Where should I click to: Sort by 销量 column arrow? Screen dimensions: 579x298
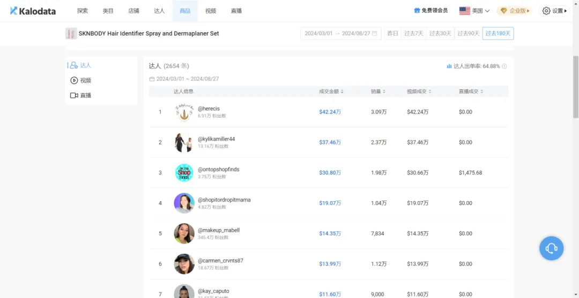point(384,91)
